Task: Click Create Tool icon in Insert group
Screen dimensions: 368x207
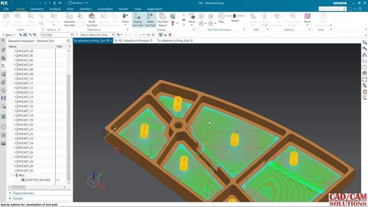Action: (x=6, y=20)
